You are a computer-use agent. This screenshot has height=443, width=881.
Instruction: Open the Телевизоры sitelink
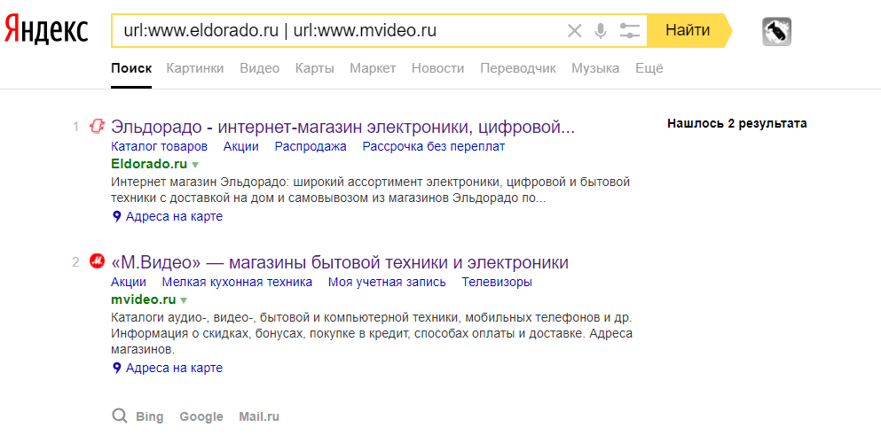pos(497,282)
